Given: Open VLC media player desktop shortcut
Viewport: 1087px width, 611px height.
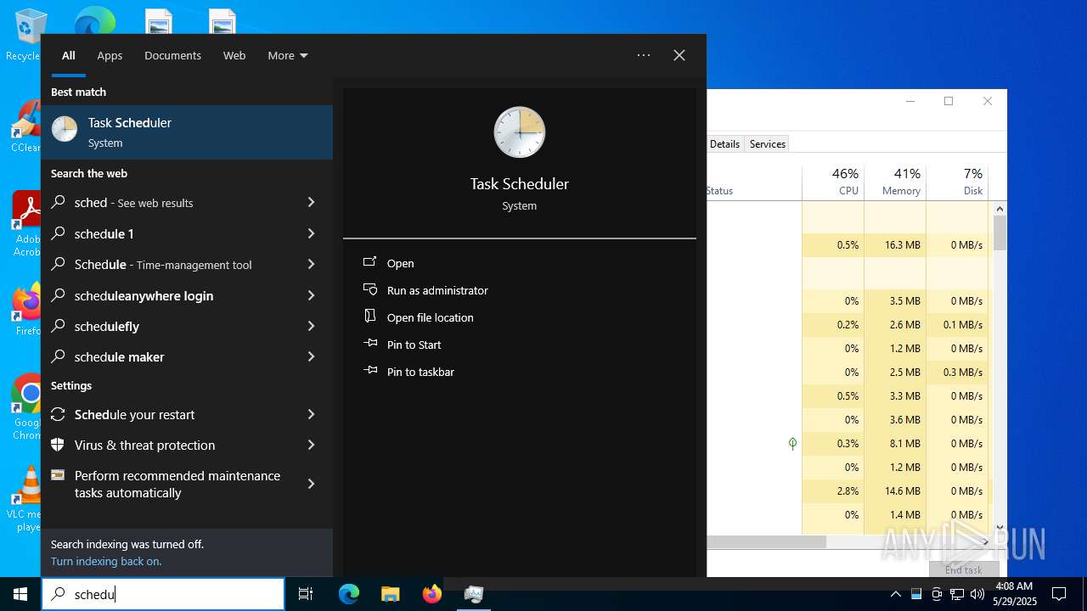Looking at the screenshot, I should click(28, 499).
